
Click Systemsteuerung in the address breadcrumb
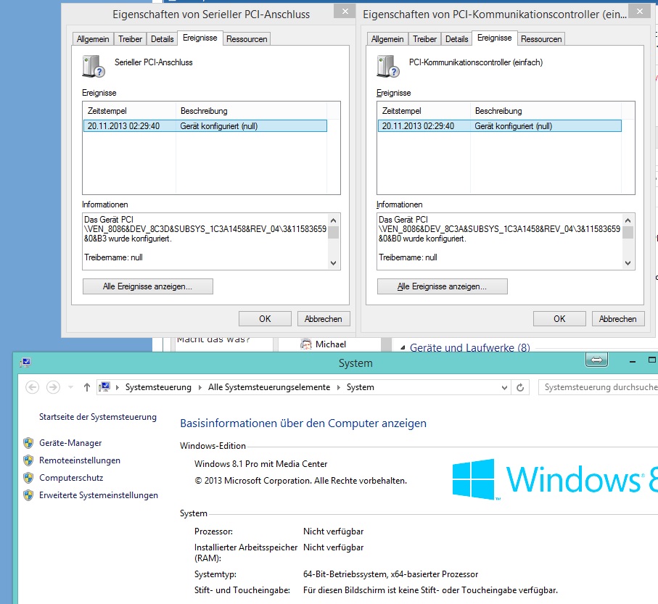point(158,387)
